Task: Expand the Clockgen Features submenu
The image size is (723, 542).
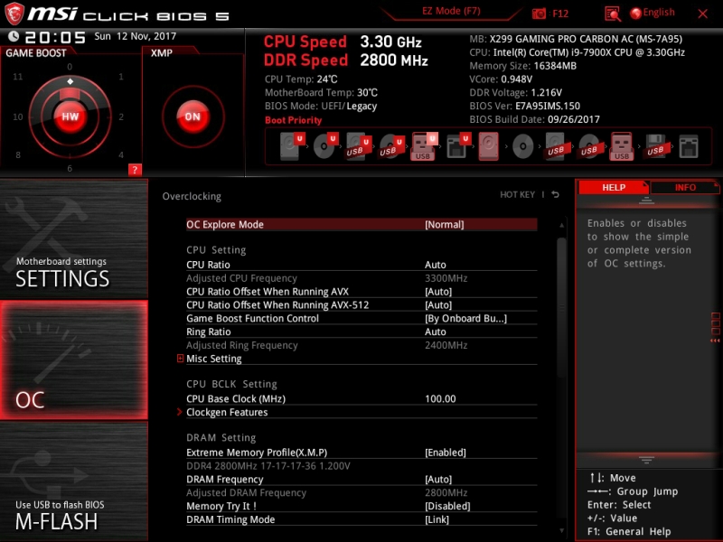Action: pos(361,412)
